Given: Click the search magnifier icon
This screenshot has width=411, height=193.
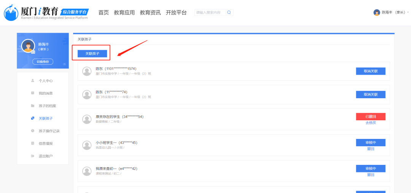Looking at the screenshot, I should coord(229,13).
